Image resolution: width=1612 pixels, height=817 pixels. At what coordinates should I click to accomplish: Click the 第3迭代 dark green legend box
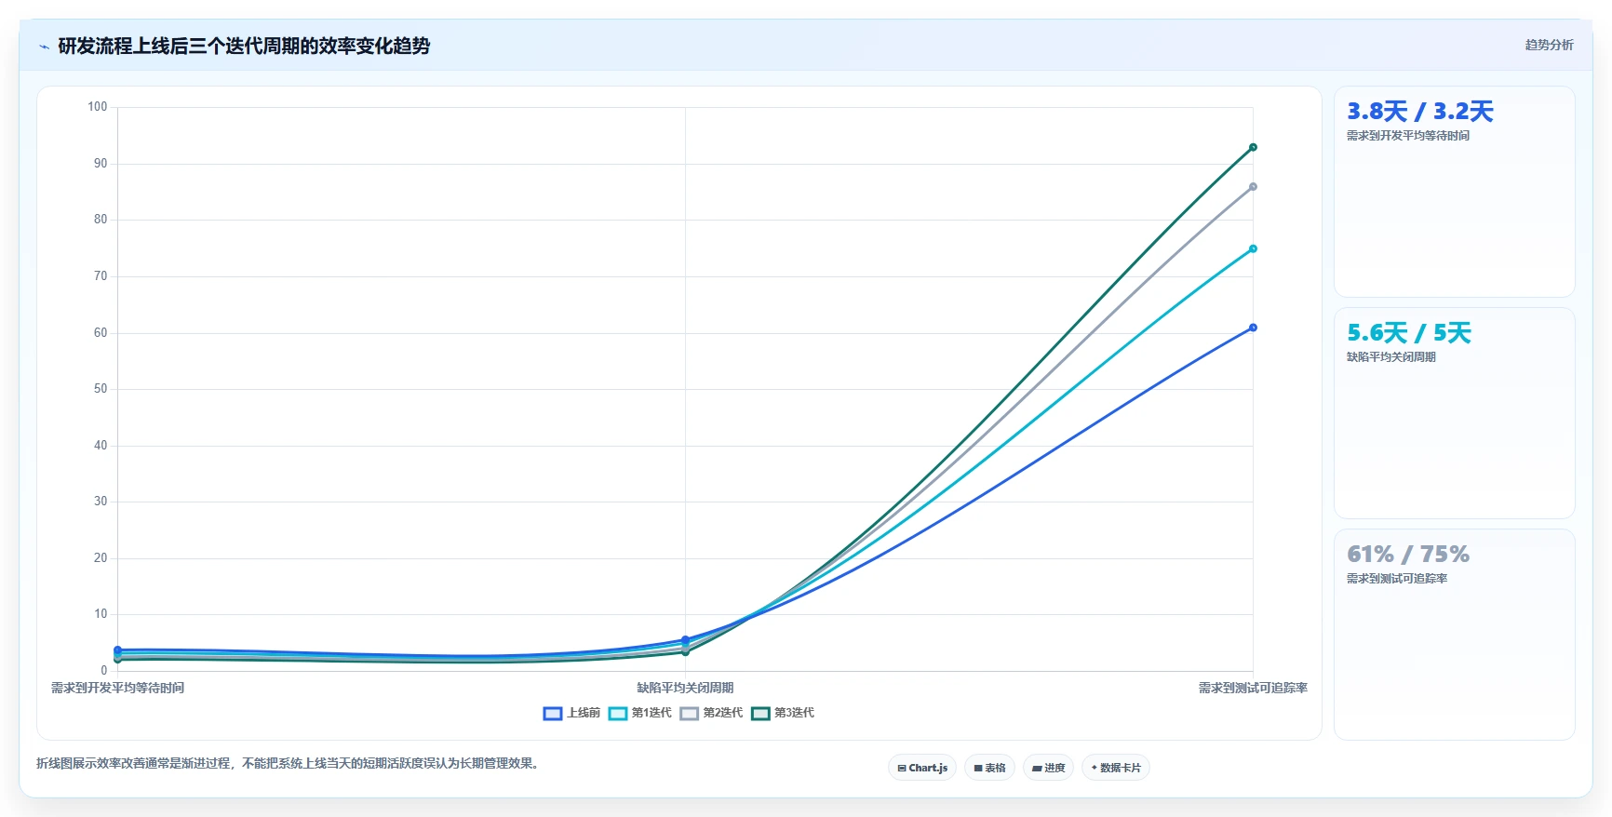(760, 714)
